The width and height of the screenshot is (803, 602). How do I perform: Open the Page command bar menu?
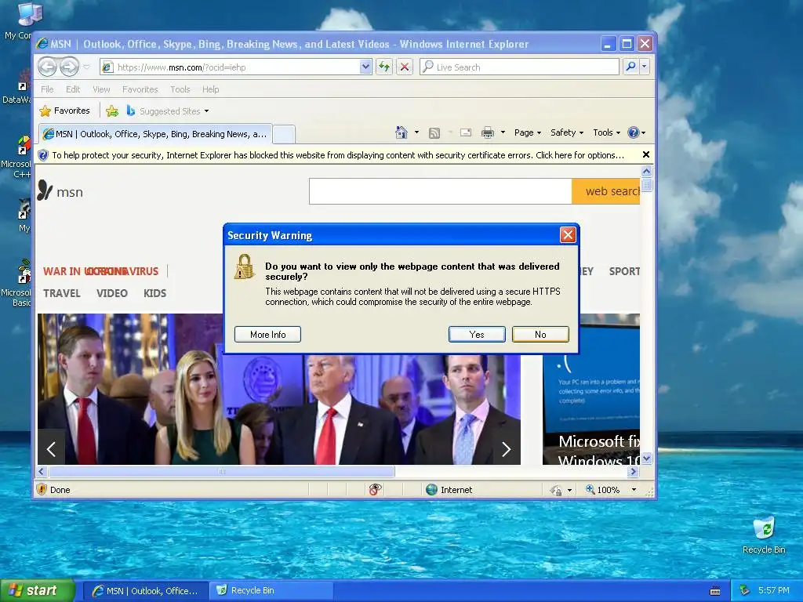click(x=528, y=132)
